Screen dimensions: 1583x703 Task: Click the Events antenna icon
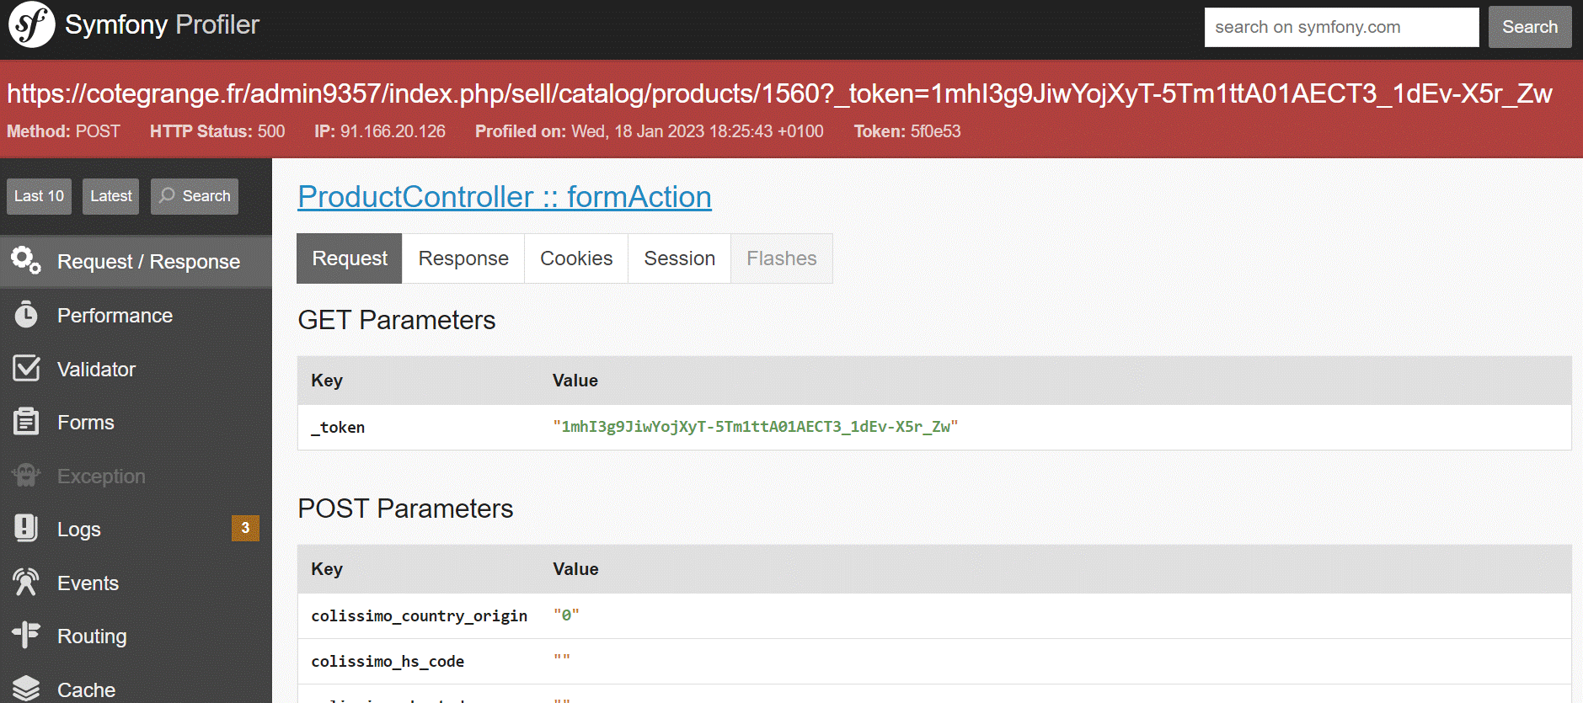[x=26, y=583]
